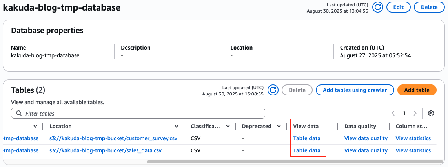Refresh the database details at top
The height and width of the screenshot is (167, 448).
[377, 7]
